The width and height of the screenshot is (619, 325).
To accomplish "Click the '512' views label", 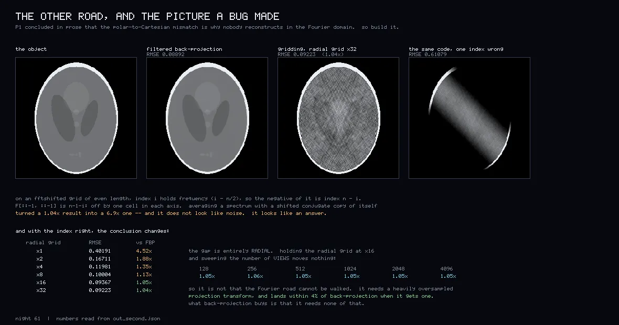I will 300,268.
